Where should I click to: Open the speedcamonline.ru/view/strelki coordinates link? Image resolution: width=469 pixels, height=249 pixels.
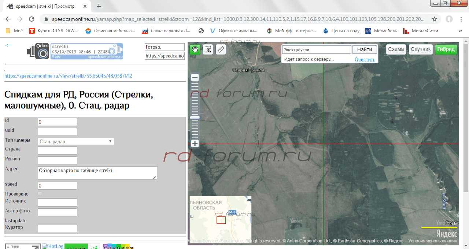pyautogui.click(x=68, y=76)
